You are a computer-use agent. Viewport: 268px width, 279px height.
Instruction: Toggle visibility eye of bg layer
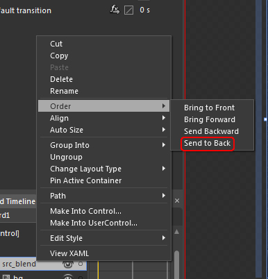click(68, 276)
